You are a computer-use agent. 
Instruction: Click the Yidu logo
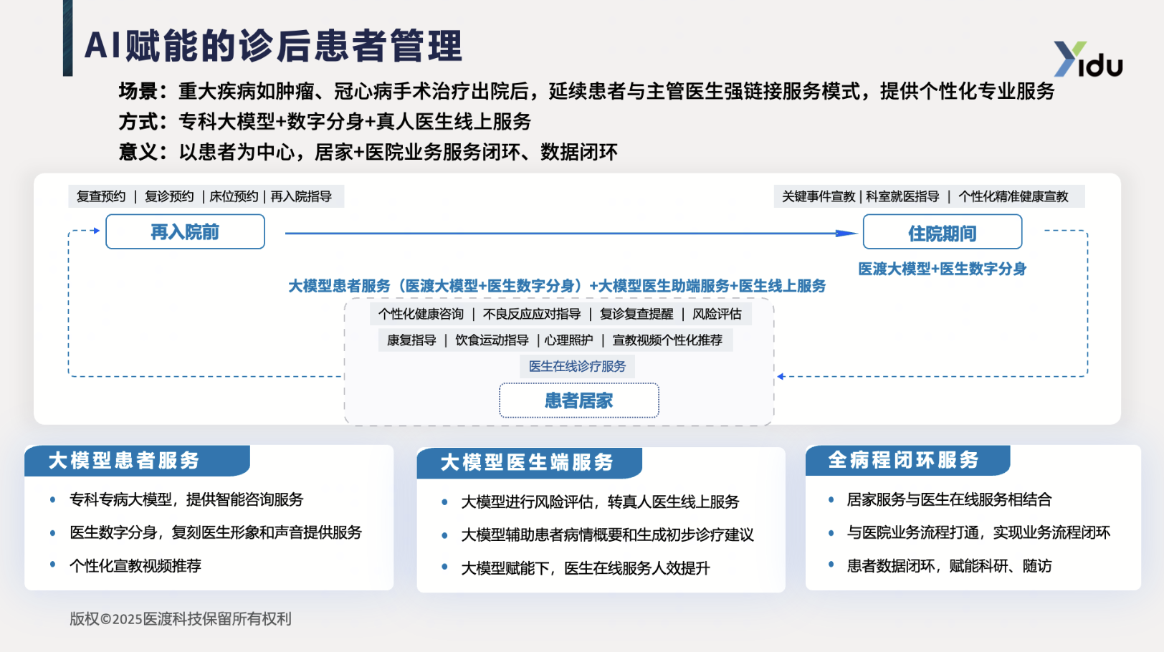click(x=1087, y=59)
